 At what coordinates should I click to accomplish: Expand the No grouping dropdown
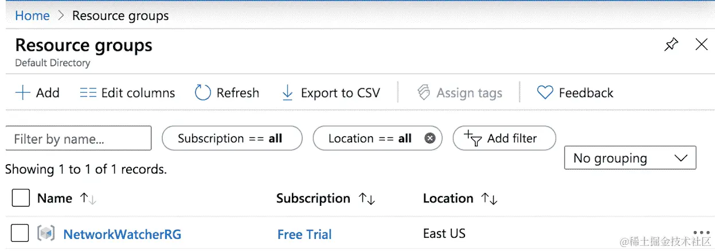(x=630, y=158)
